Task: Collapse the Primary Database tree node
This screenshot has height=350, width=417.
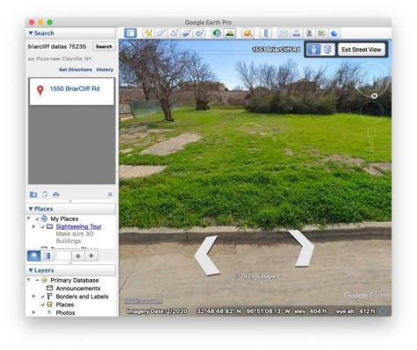Action: [x=29, y=280]
